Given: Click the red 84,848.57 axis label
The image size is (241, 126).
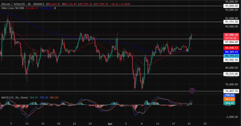Looking at the screenshot, I should click(x=231, y=48).
